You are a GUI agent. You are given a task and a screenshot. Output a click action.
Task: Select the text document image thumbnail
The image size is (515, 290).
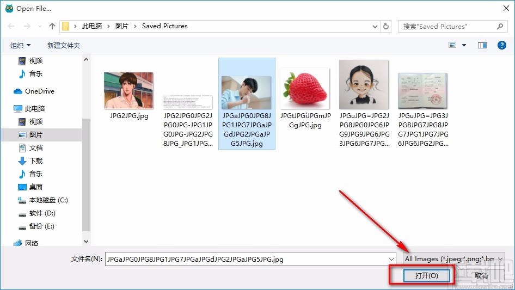[x=188, y=102]
